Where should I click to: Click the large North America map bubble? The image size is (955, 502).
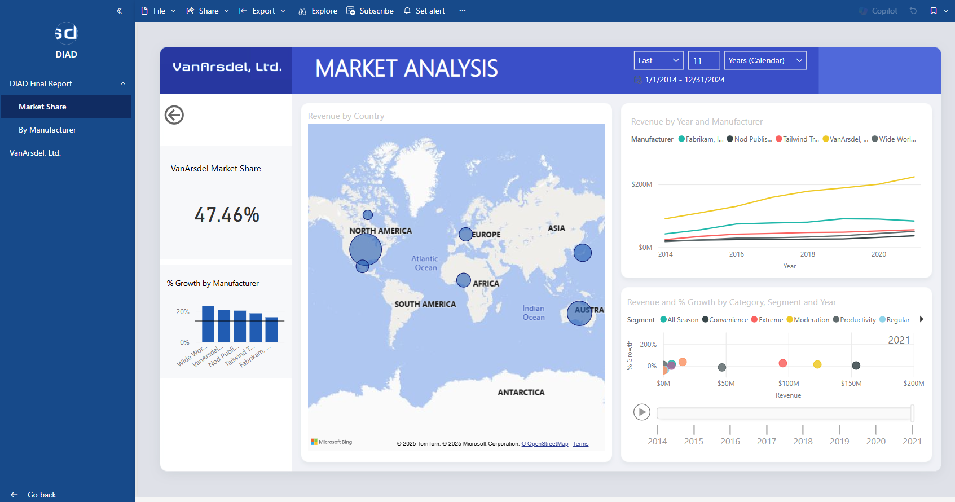coord(366,249)
